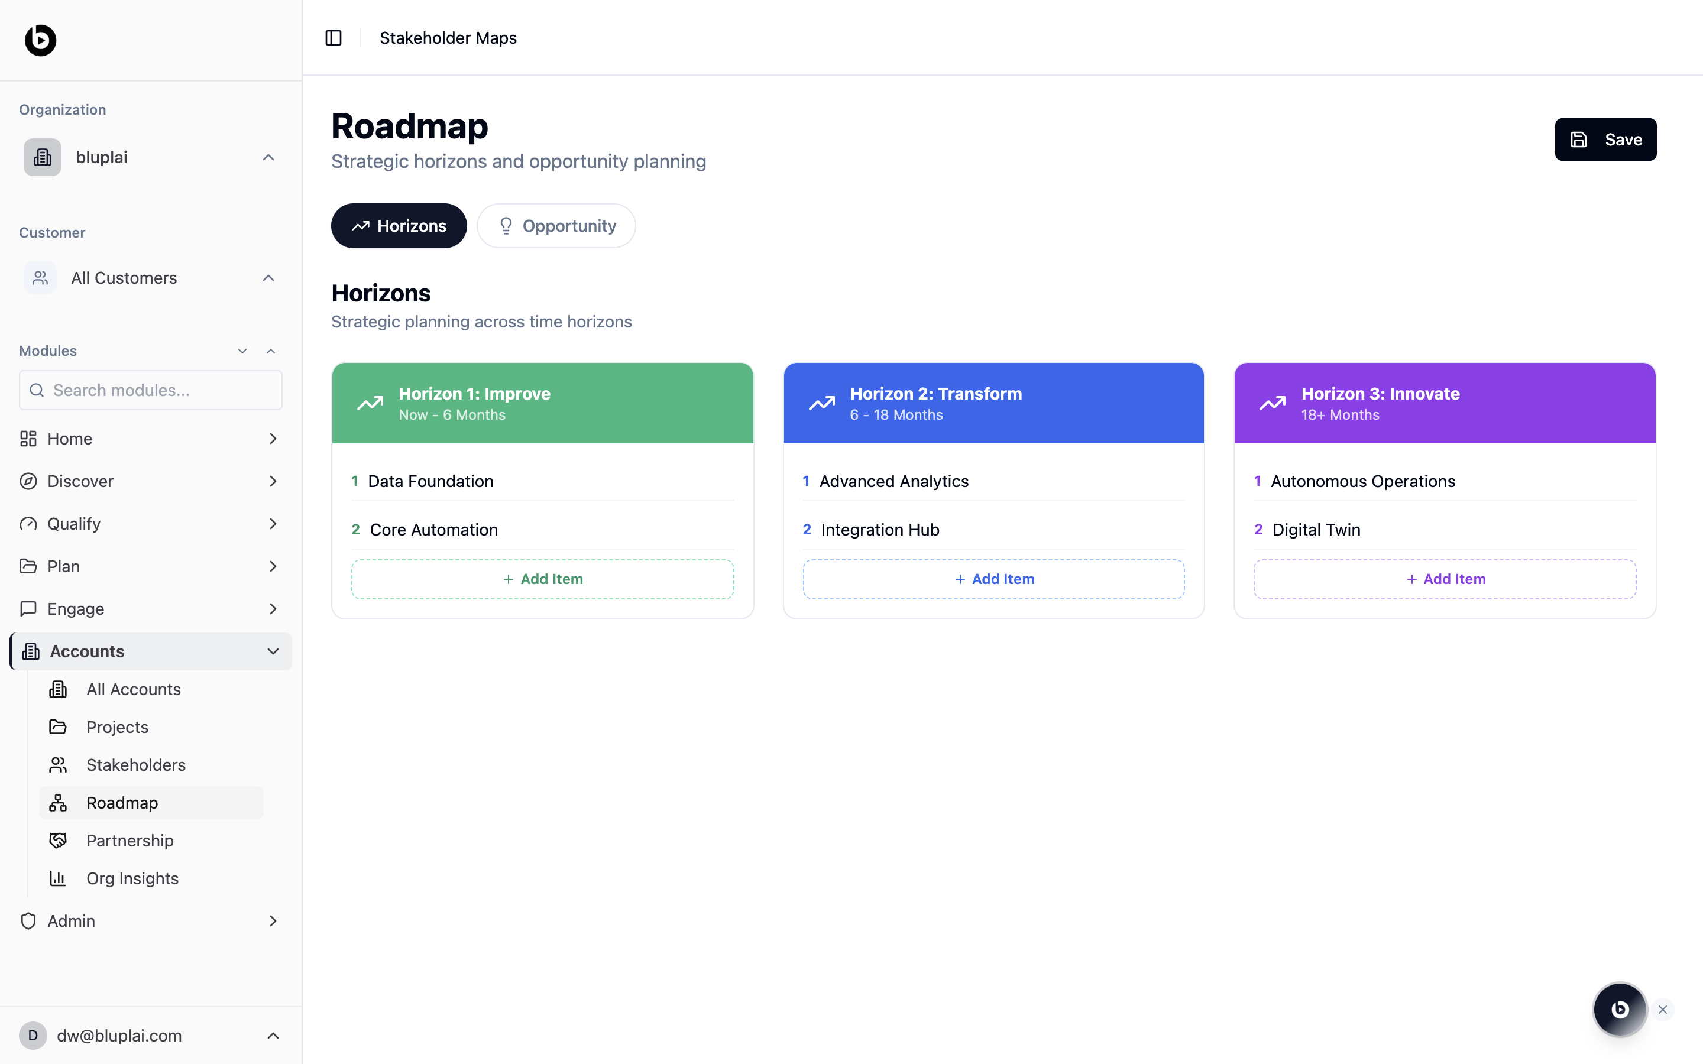Click the Stakeholders people icon
This screenshot has width=1703, height=1064.
(58, 765)
